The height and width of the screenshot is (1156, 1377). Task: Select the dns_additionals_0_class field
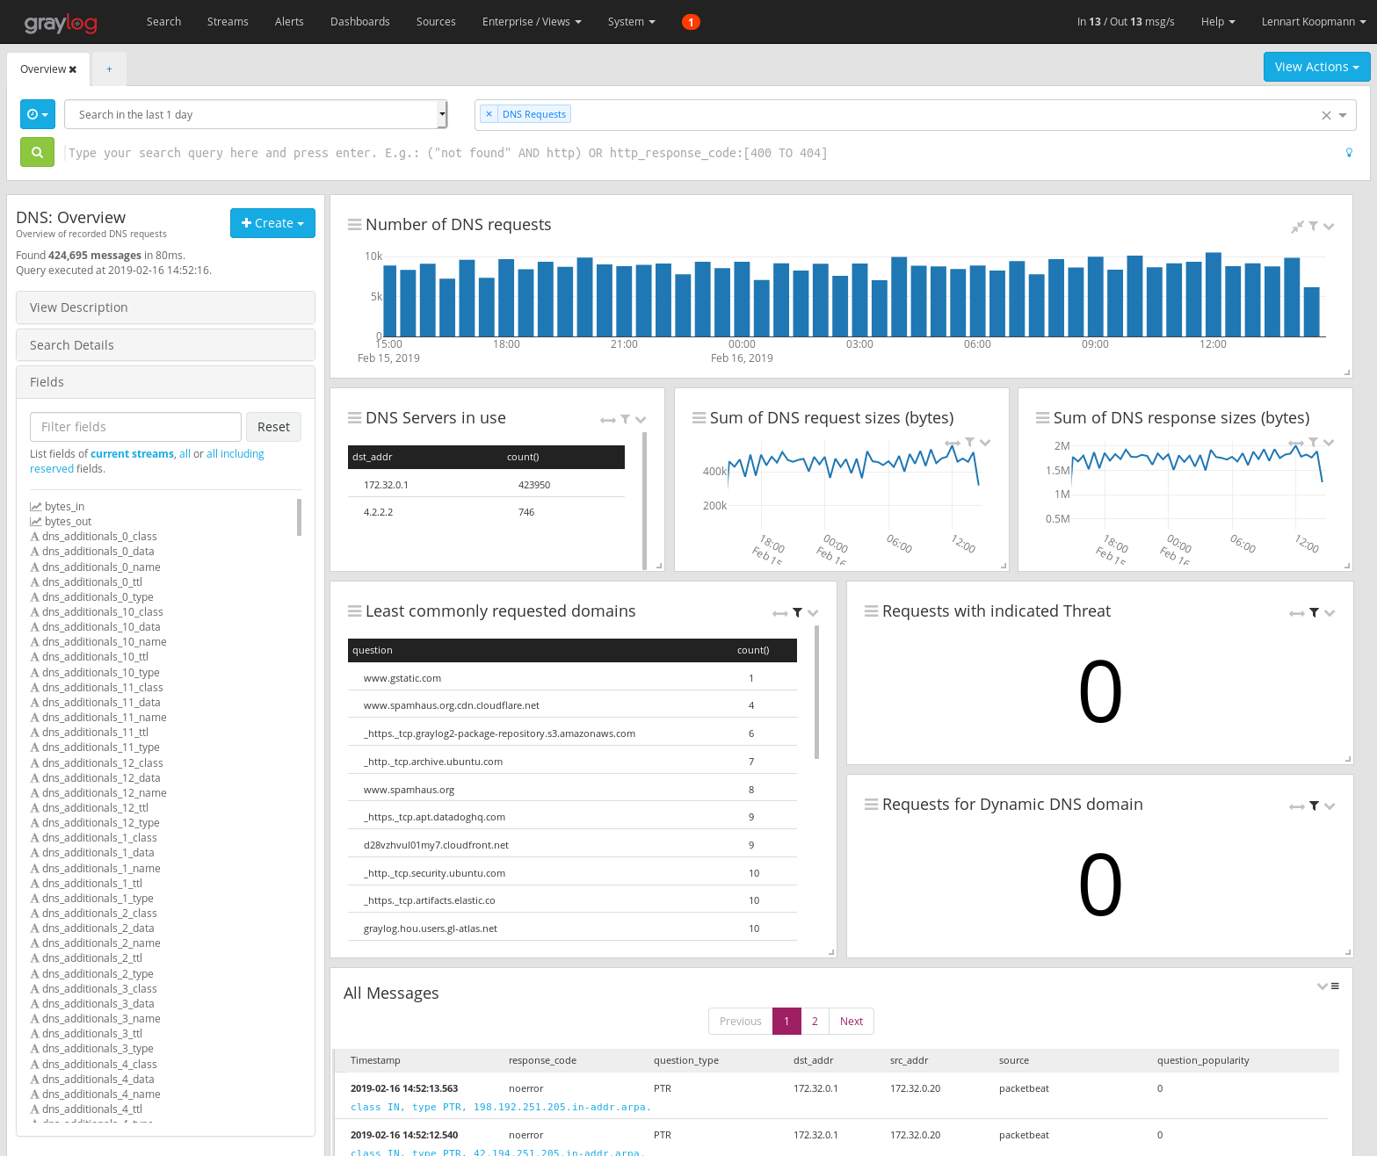99,537
